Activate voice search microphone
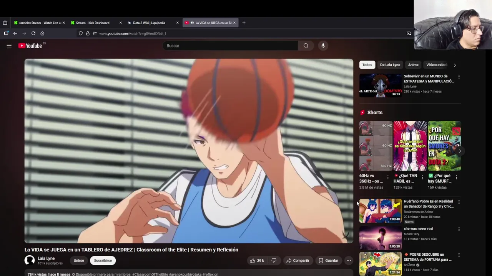 [x=323, y=46]
